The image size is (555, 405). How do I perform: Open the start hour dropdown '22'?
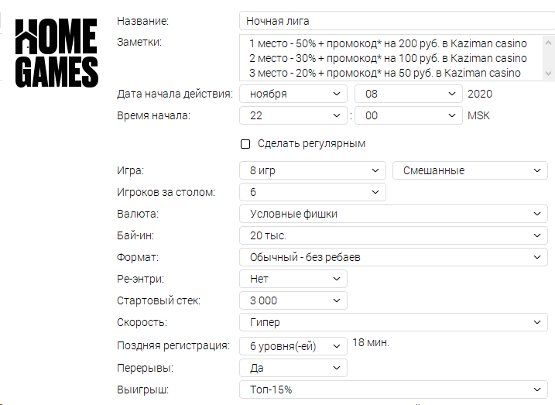coord(293,115)
